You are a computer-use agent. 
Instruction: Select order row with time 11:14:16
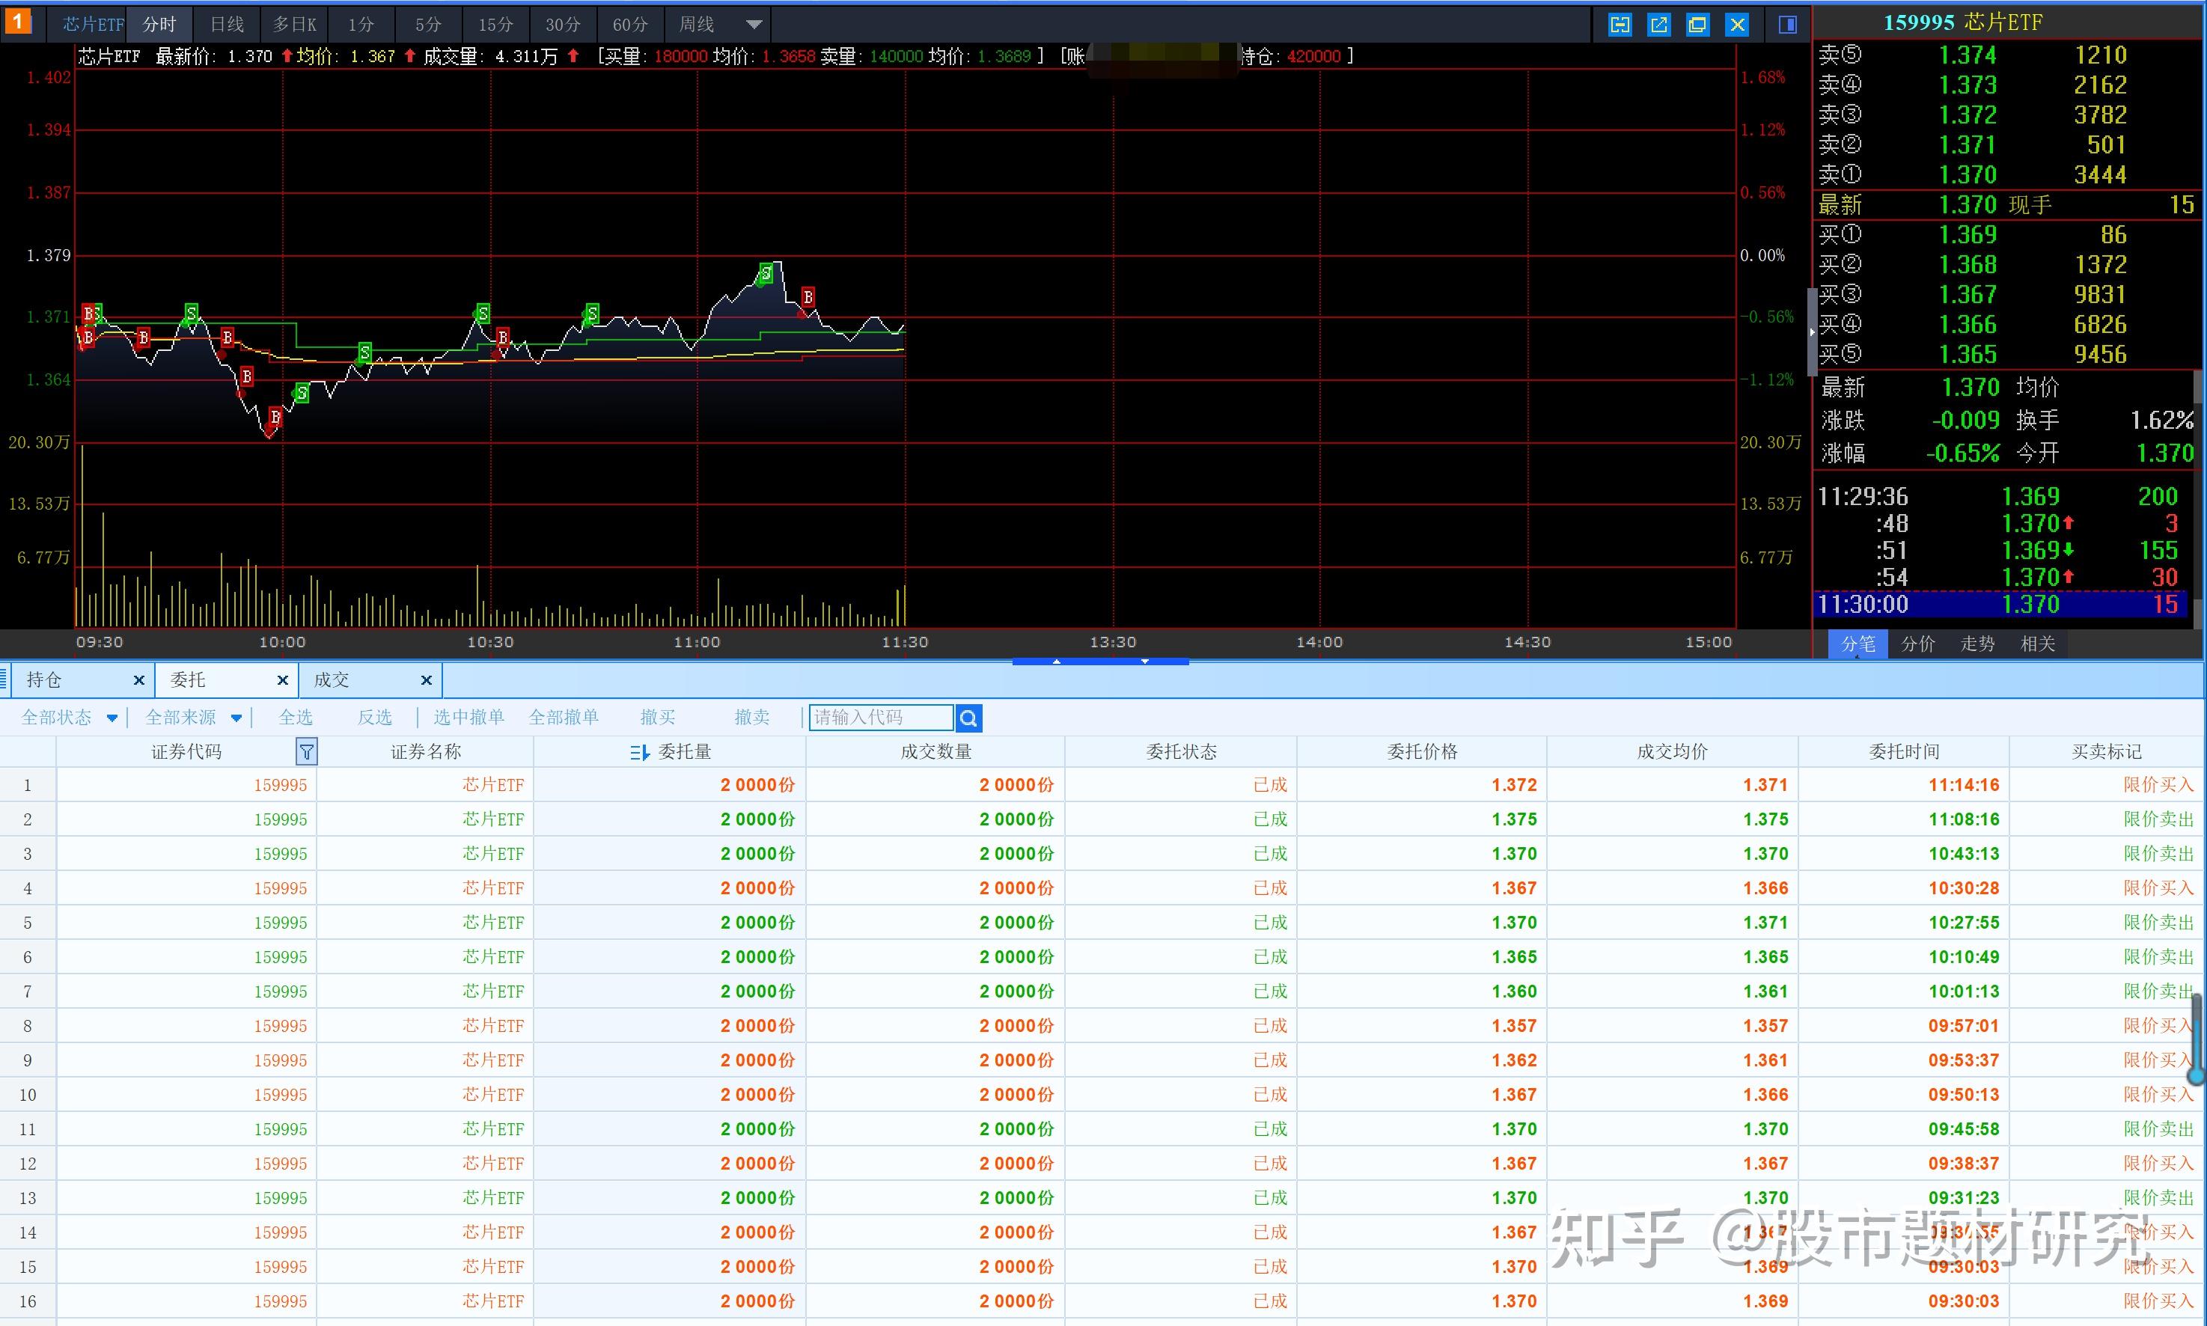(1101, 786)
